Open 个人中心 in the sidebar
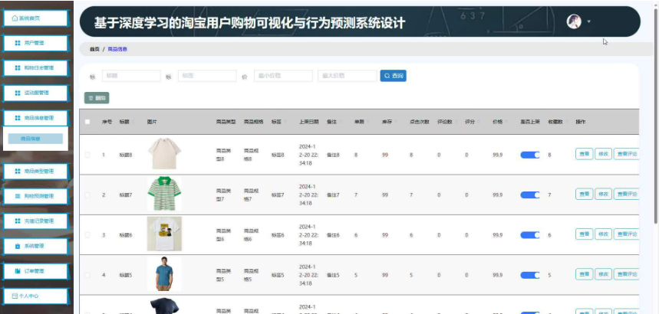The image size is (659, 314). (x=36, y=296)
